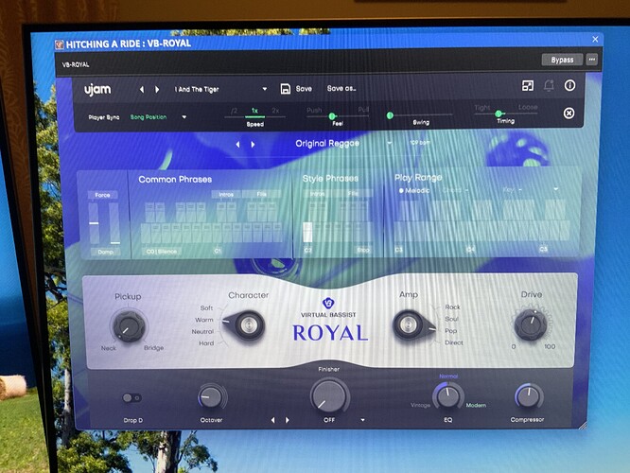
Task: Click the ujam logo
Action: 97,90
